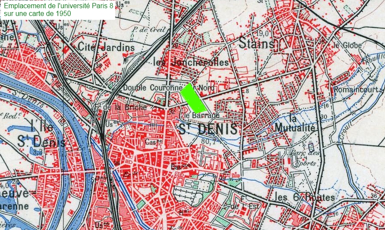Select the 'Double Couronne' label
Viewport: 385px width, 230px height.
153,87
